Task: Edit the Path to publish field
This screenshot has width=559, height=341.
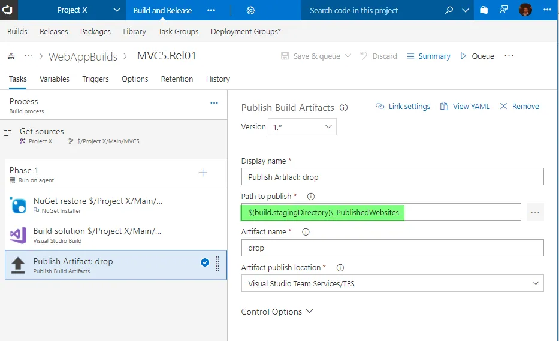Action: point(381,212)
